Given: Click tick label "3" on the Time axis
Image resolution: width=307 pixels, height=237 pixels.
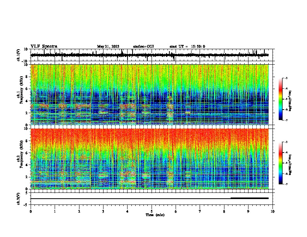Looking at the screenshot, I should pos(103,211).
